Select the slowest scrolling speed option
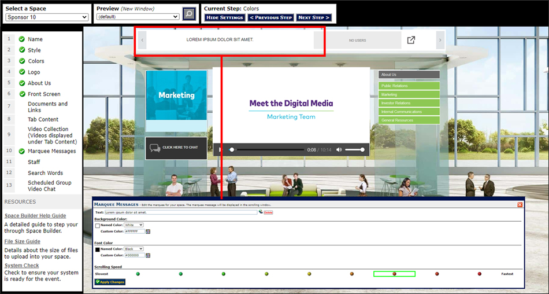This screenshot has width=549, height=294. (x=138, y=274)
